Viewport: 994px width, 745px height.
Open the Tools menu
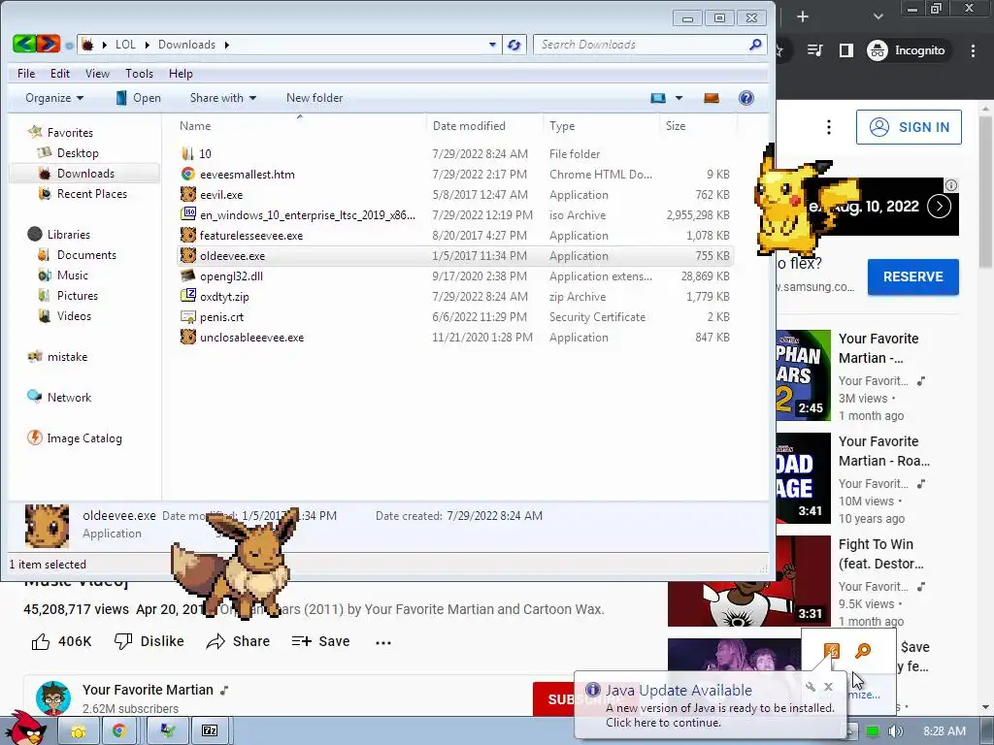pos(140,74)
